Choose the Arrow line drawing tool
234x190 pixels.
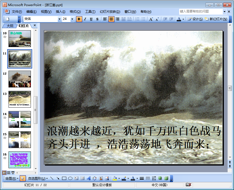[x=58, y=178]
